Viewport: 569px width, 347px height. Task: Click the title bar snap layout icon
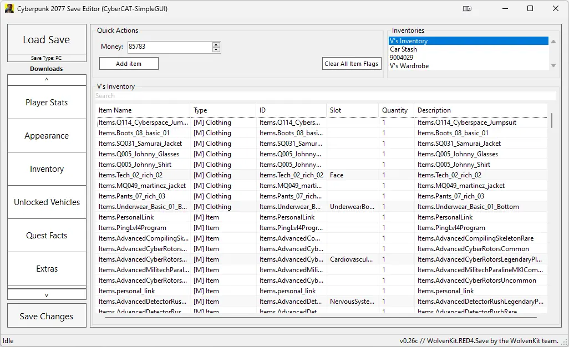(468, 9)
